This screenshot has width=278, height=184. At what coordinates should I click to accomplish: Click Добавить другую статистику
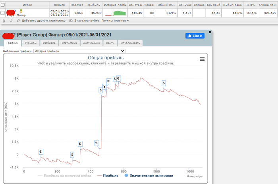point(41,21)
